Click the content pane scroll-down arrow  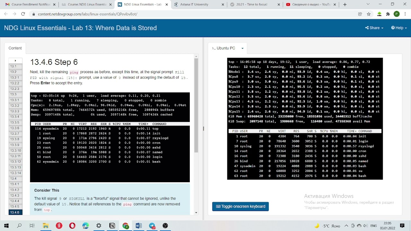(196, 212)
